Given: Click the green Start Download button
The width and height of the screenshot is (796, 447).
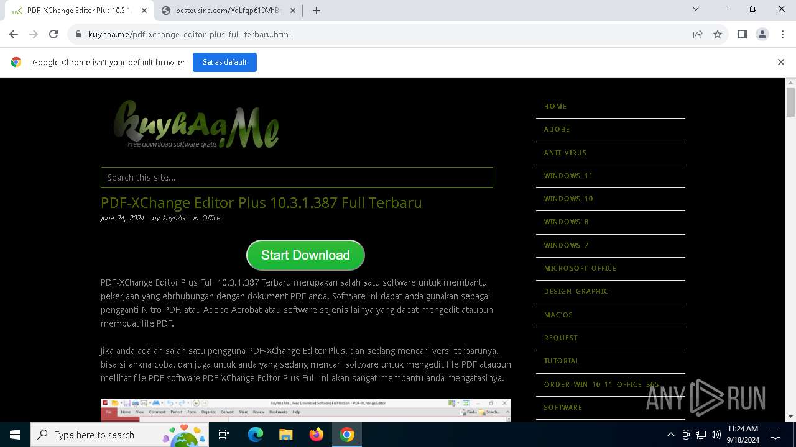Looking at the screenshot, I should coord(305,255).
